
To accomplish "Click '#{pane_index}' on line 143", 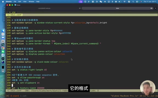I will click(x=62, y=44).
